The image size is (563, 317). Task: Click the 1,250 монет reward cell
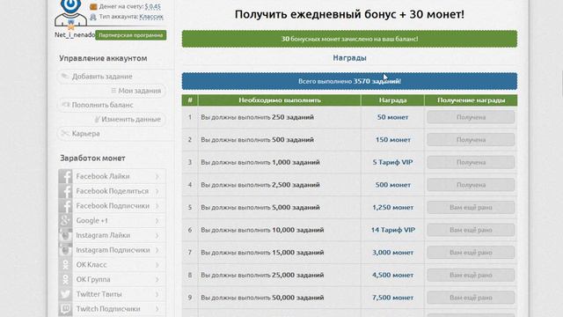point(392,208)
